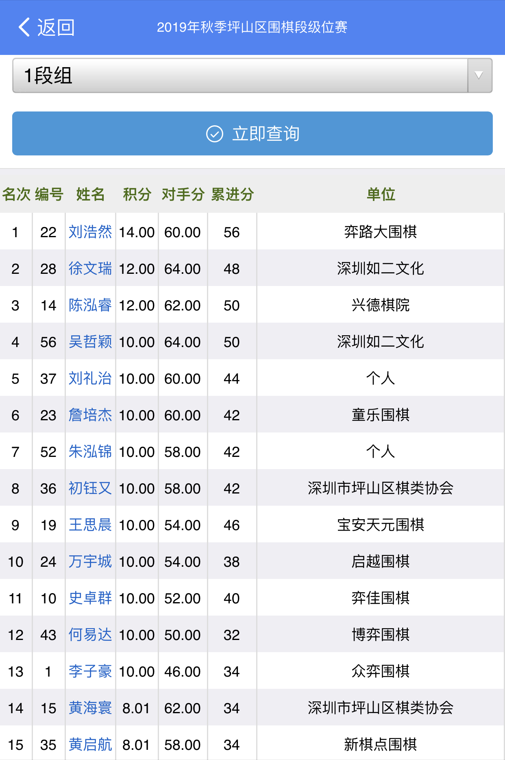Viewport: 505px width, 760px height.
Task: Tap the back chevron arrow icon
Action: point(24,27)
